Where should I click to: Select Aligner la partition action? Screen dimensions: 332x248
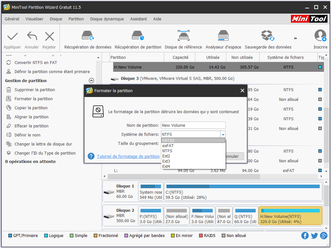[x=31, y=117]
